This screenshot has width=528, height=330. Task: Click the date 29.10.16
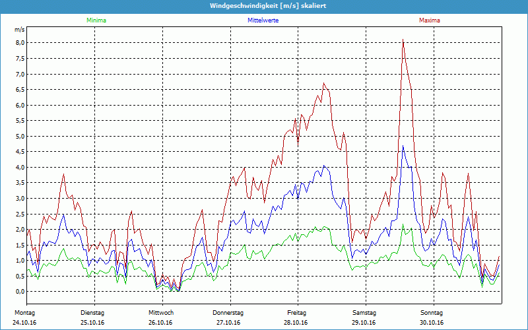click(364, 323)
